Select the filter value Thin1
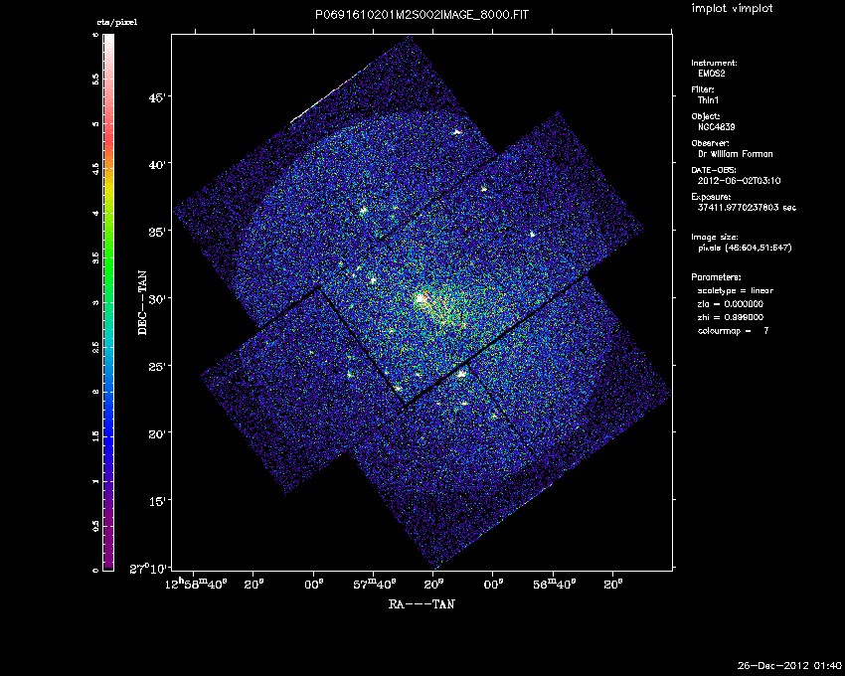Screen dimensions: 845x676 tap(708, 100)
